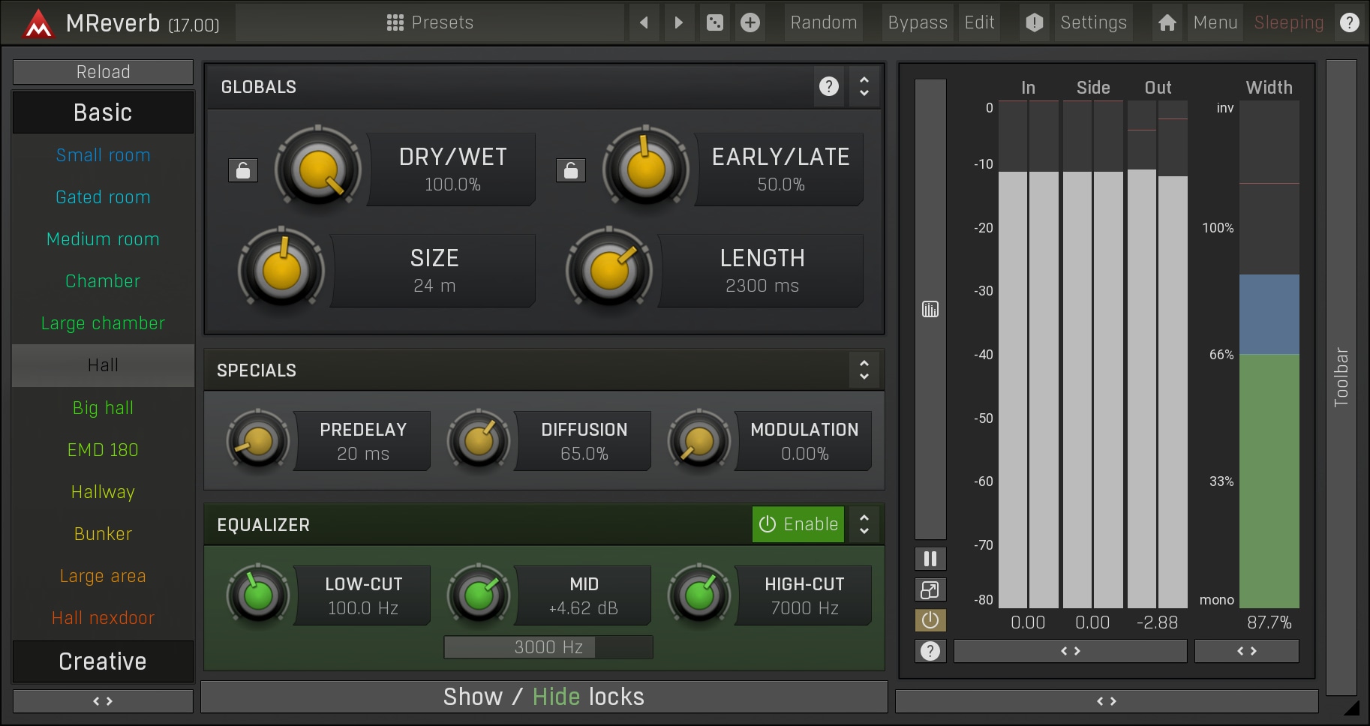The image size is (1370, 726).
Task: Go to next preset arrow
Action: tap(679, 22)
